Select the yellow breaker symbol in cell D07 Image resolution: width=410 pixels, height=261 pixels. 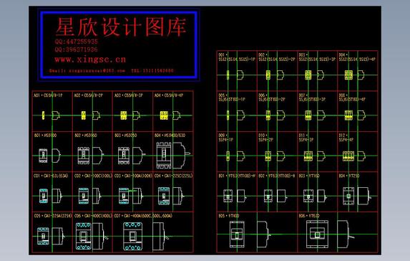coord(308,115)
